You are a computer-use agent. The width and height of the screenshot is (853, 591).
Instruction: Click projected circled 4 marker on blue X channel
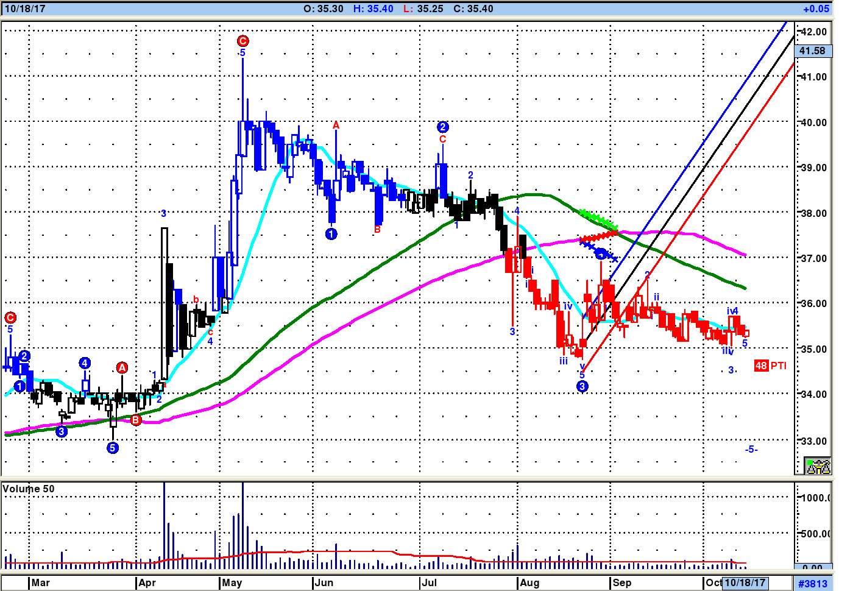point(601,253)
